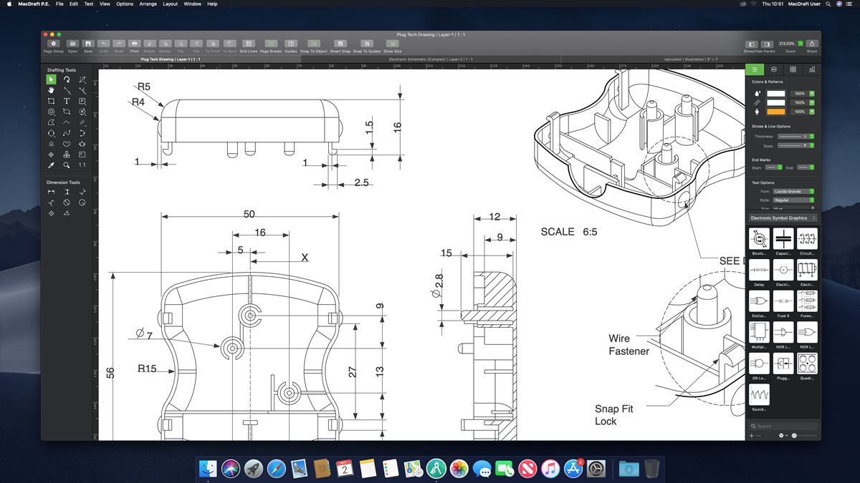Toggle Snap To Guides
The image size is (860, 483).
click(x=366, y=44)
